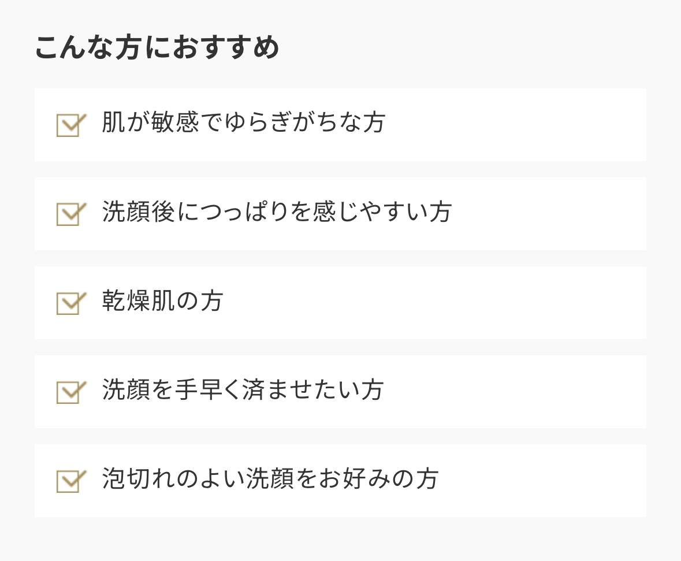Click the checkmark icon beside 泡切れのよい洗顔をお好みの方
Image resolution: width=681 pixels, height=561 pixels.
coord(71,481)
